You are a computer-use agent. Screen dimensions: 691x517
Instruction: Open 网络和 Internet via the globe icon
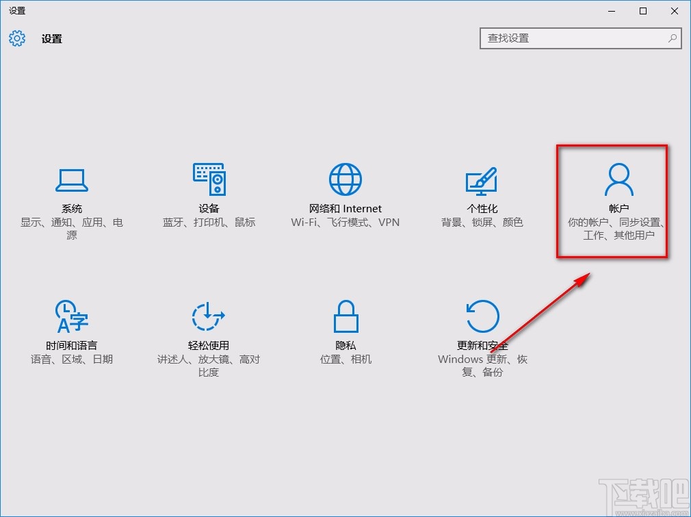coord(345,178)
